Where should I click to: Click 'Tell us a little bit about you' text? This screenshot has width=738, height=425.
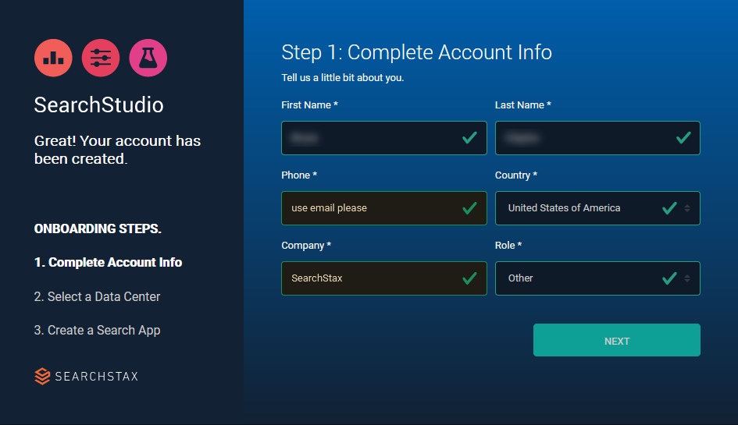pos(343,78)
